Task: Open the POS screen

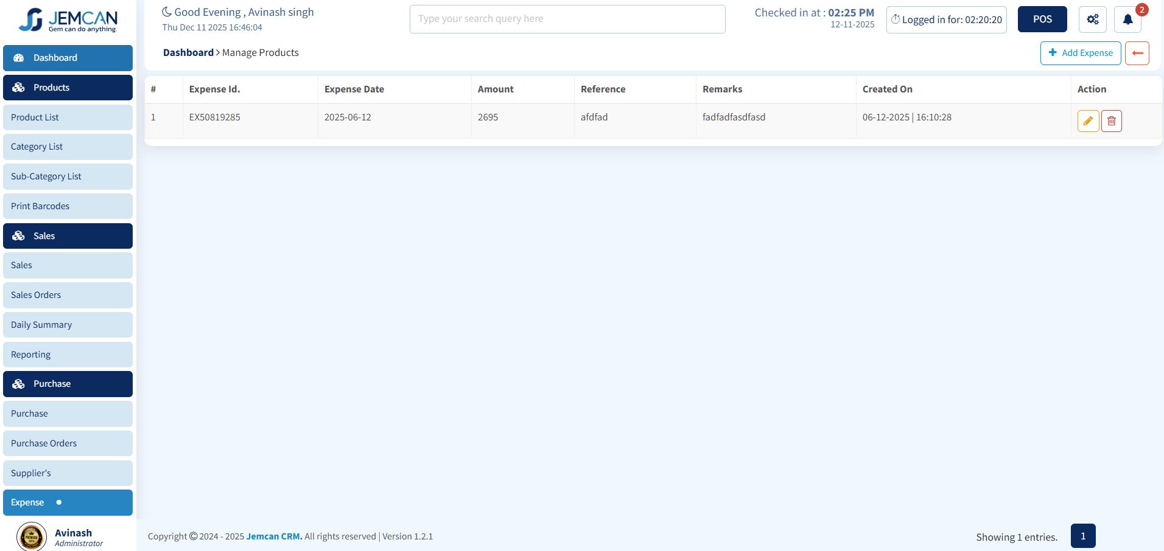Action: click(x=1042, y=19)
